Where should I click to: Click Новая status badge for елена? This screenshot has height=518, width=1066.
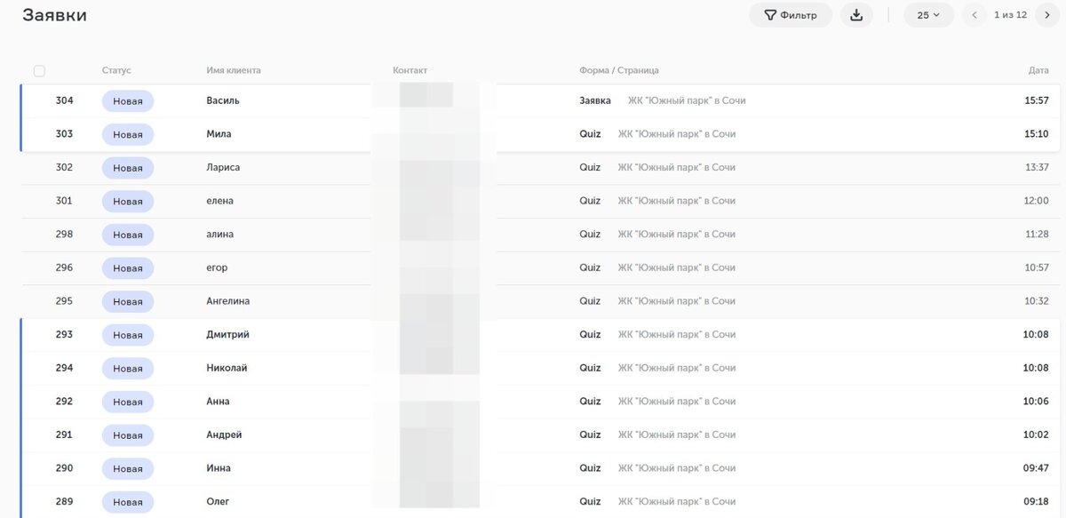click(128, 202)
